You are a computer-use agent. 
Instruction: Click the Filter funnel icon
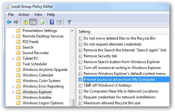(69, 22)
